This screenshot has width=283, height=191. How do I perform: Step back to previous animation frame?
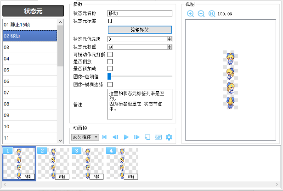tap(115, 137)
